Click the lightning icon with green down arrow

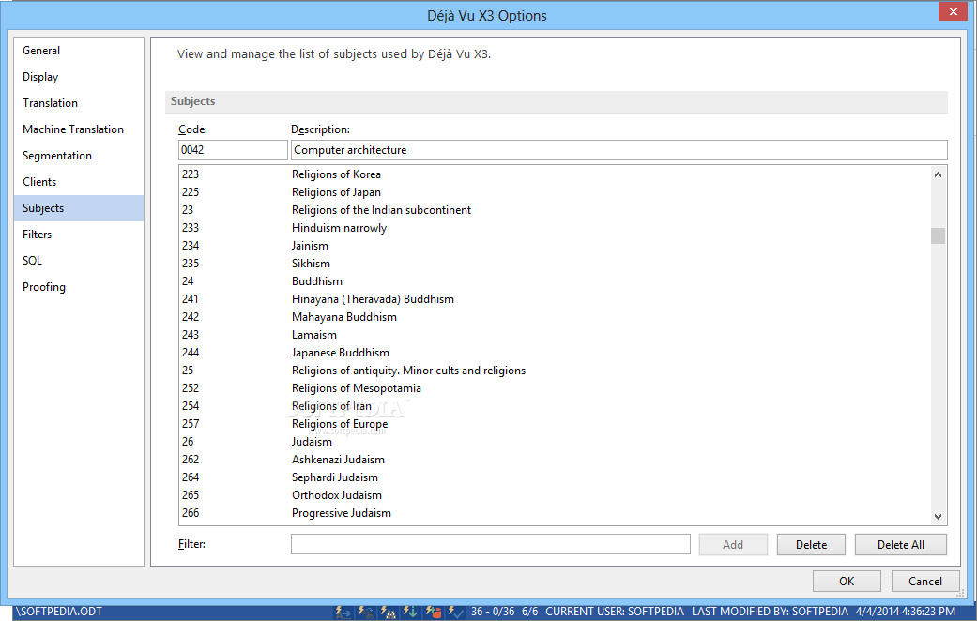[x=409, y=612]
